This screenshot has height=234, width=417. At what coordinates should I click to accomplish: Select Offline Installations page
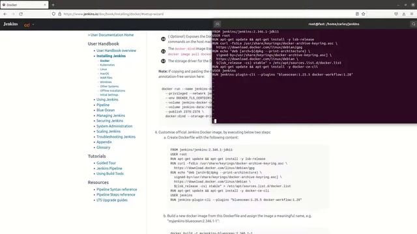click(x=113, y=90)
